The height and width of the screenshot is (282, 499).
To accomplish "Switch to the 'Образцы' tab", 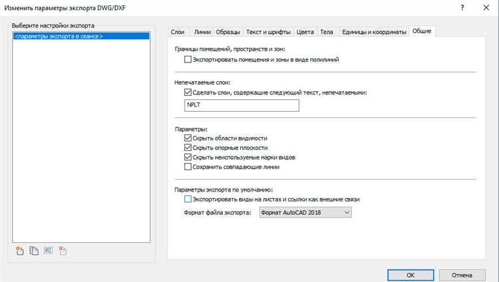I will (228, 32).
